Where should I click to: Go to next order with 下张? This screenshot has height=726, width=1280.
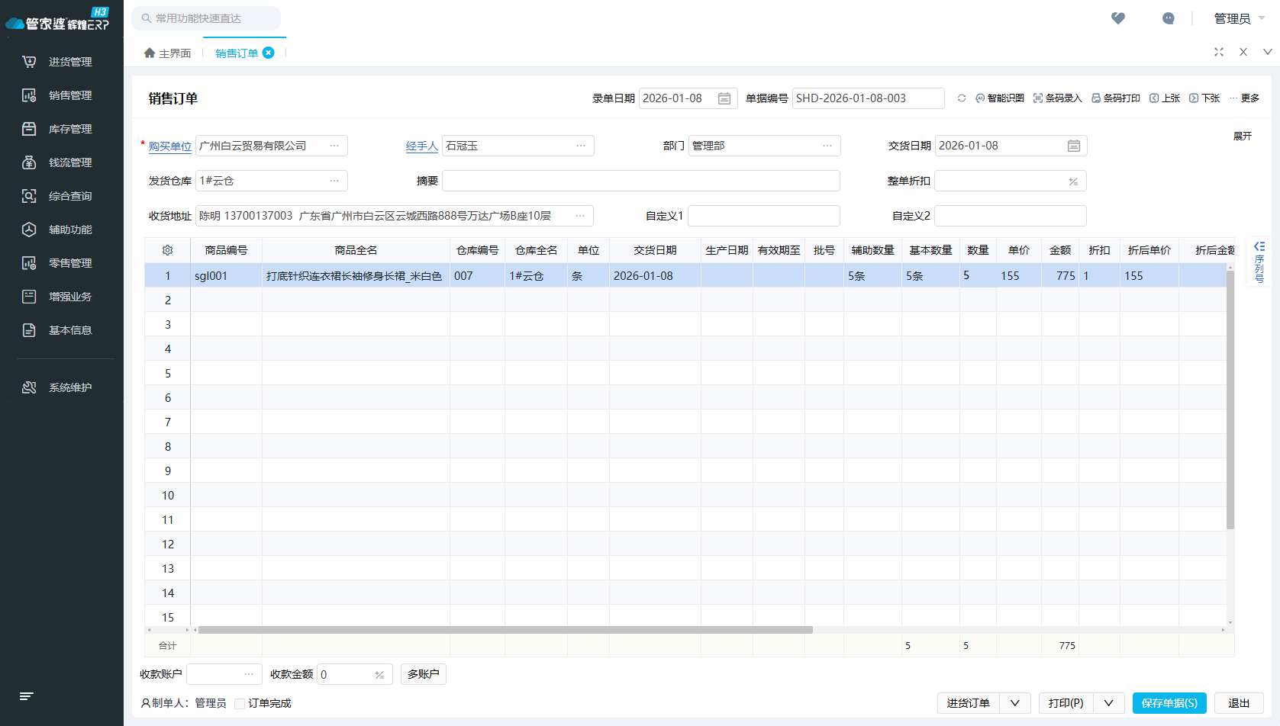(1204, 98)
